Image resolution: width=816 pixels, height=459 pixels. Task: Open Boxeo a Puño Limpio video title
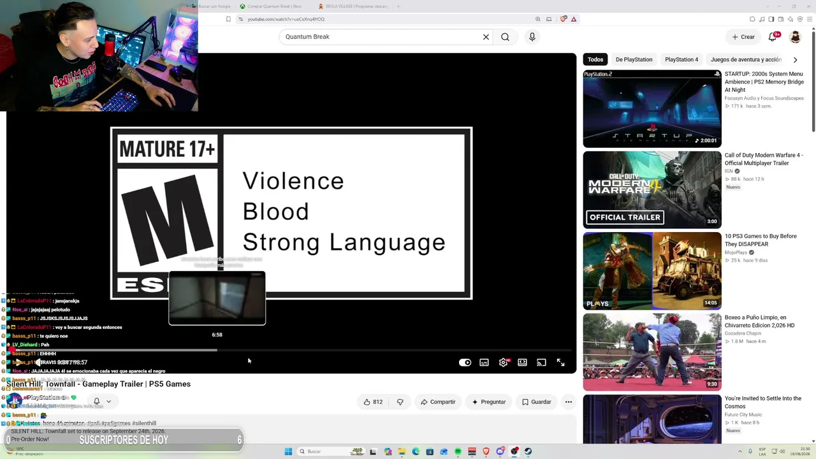click(x=759, y=321)
